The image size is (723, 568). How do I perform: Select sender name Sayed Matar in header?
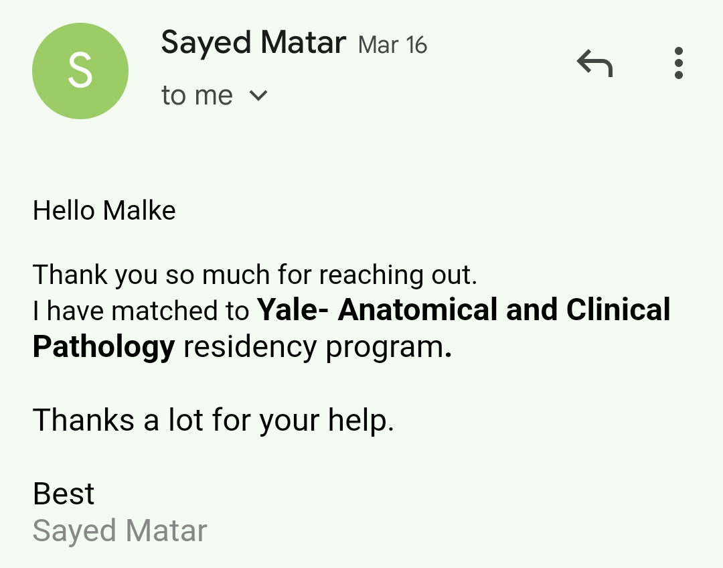(x=253, y=44)
